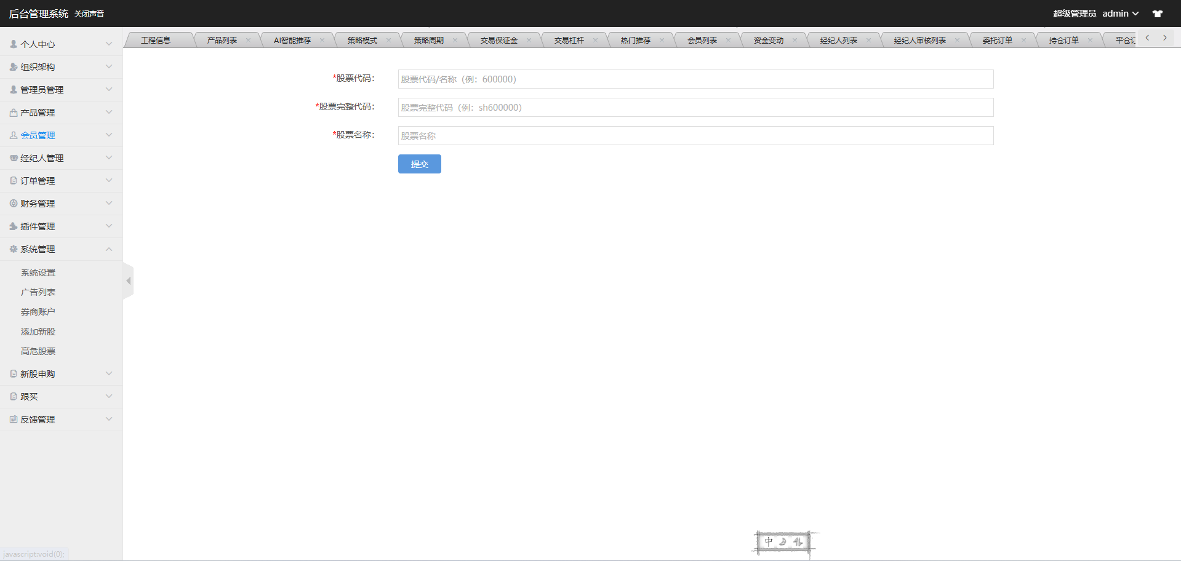Click the gear icon beside 系统管理

pos(14,249)
